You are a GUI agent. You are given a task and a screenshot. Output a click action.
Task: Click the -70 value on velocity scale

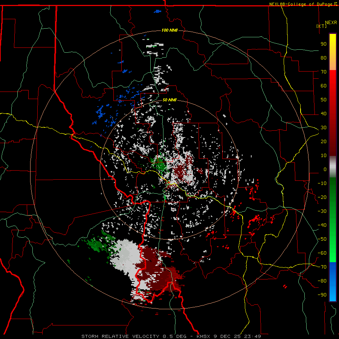tap(322, 267)
